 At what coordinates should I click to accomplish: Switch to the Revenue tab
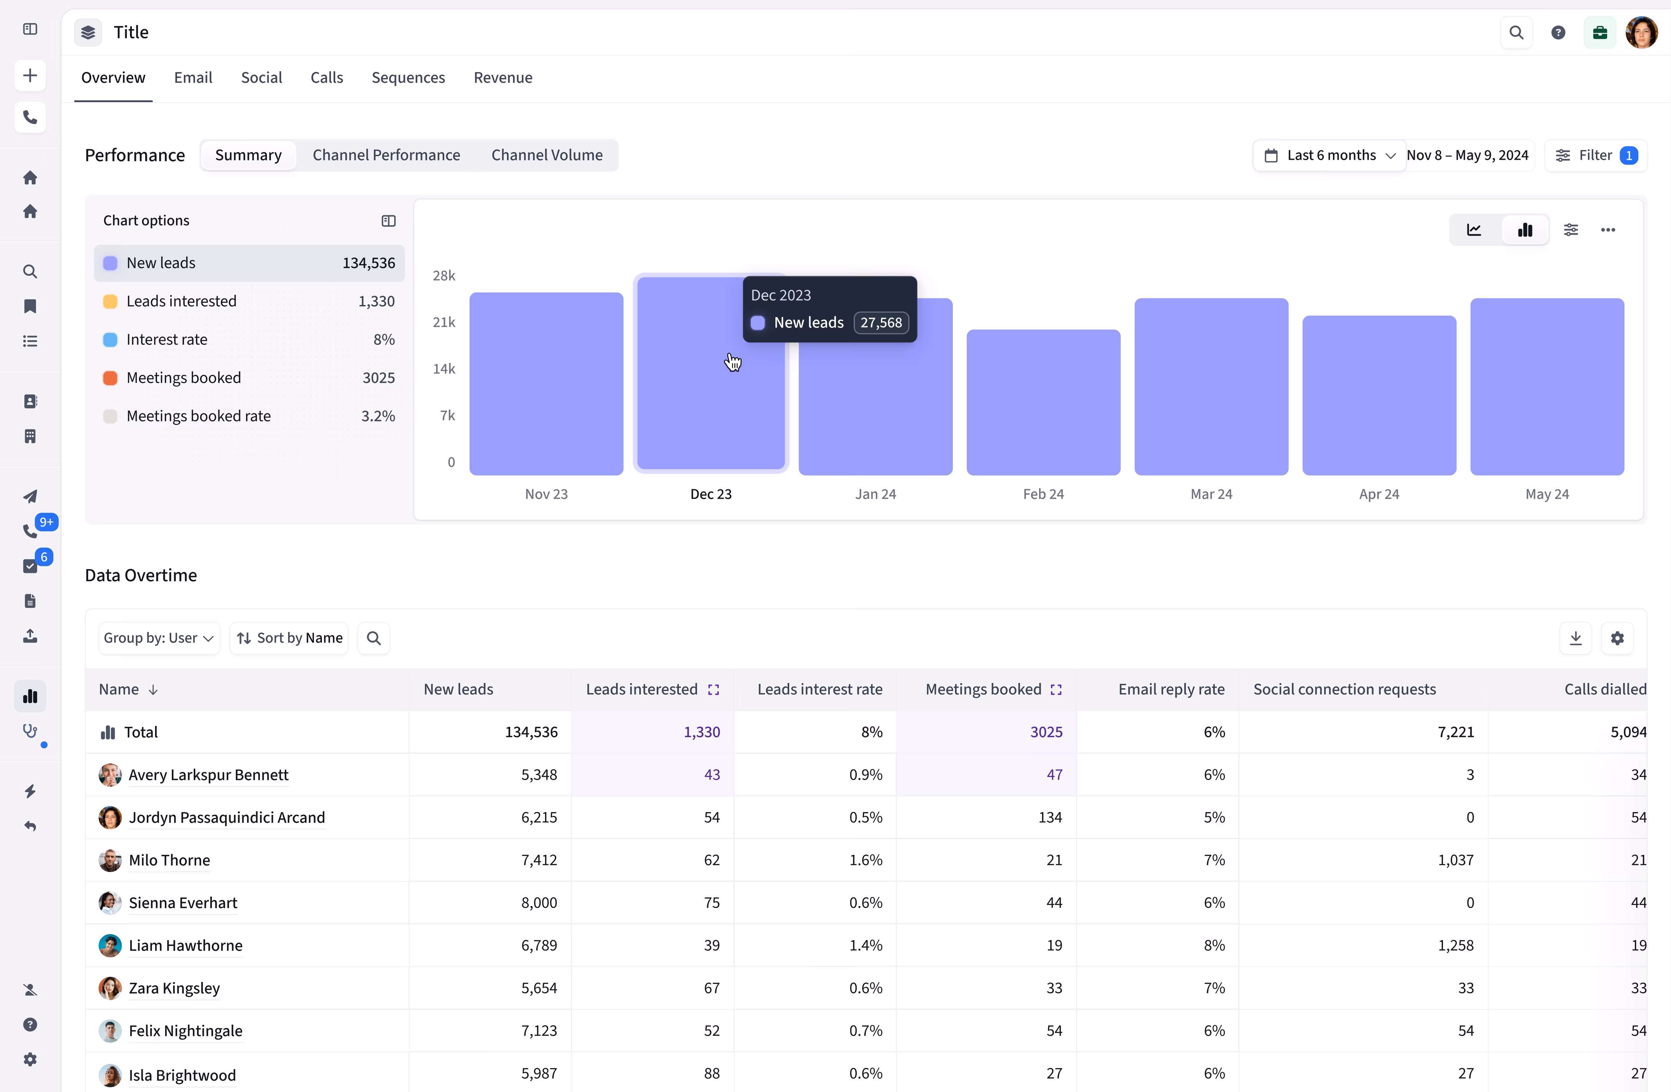pyautogui.click(x=504, y=78)
